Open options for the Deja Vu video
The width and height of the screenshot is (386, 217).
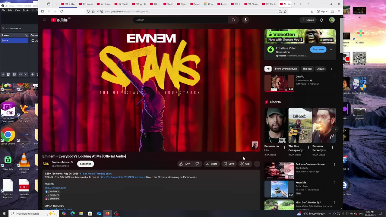334,77
